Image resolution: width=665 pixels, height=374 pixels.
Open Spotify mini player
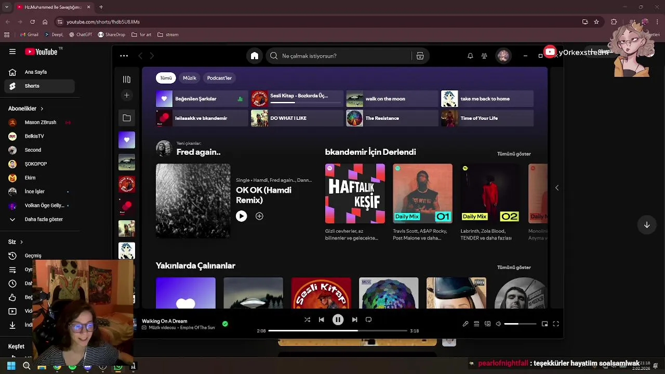544,324
